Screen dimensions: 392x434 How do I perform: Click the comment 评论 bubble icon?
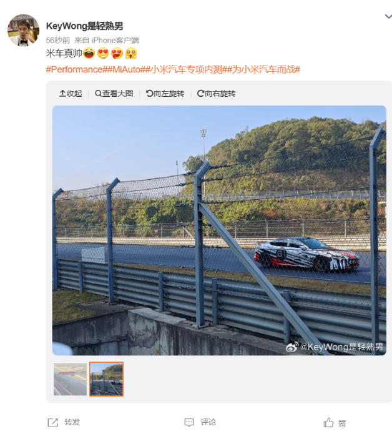pyautogui.click(x=189, y=422)
